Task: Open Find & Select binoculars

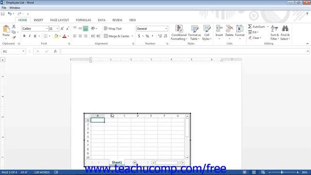Action: (285, 33)
